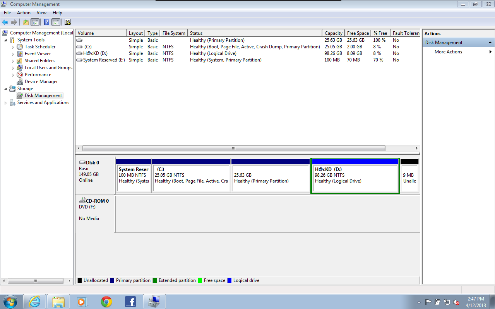Image resolution: width=495 pixels, height=309 pixels.
Task: Open Task Scheduler from System Tools
Action: click(x=40, y=47)
